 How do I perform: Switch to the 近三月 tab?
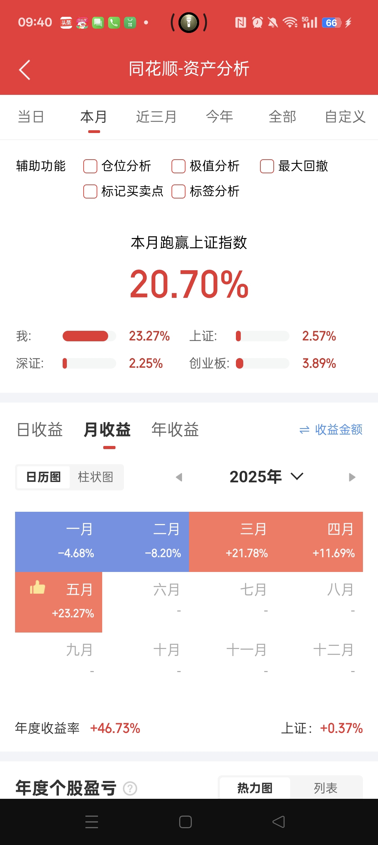point(156,117)
